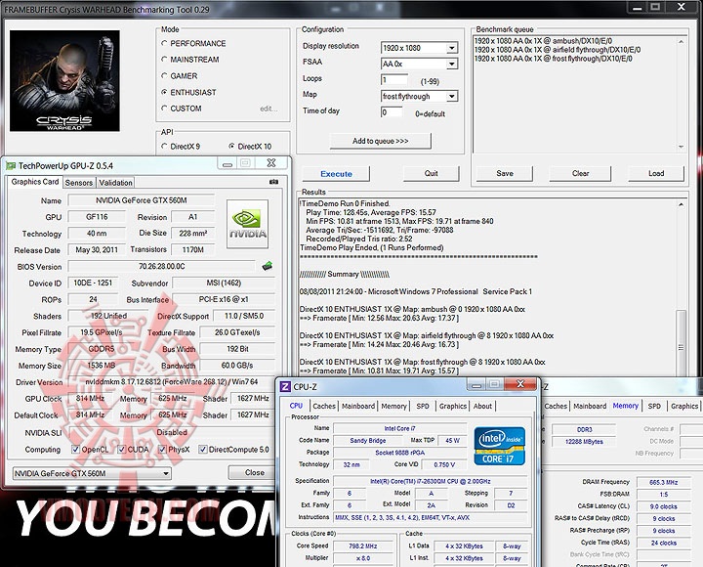Viewport: 703px width, 567px height.
Task: Minimize the Crysis Benchmarking Tool window
Action: tap(639, 7)
